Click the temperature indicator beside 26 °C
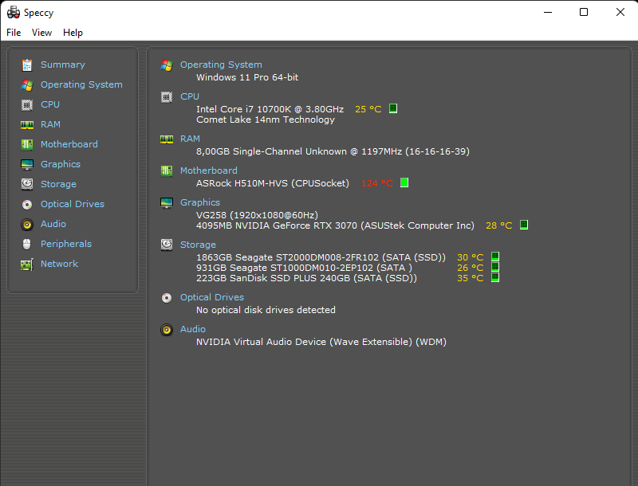The width and height of the screenshot is (638, 486). point(495,267)
